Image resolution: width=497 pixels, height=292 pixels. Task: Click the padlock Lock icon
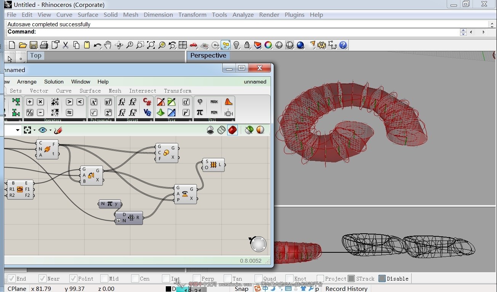coord(247,45)
